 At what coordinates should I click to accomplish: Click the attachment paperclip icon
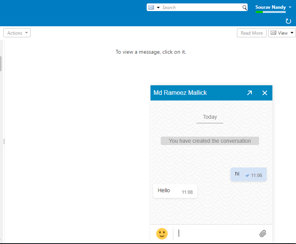[x=262, y=233]
